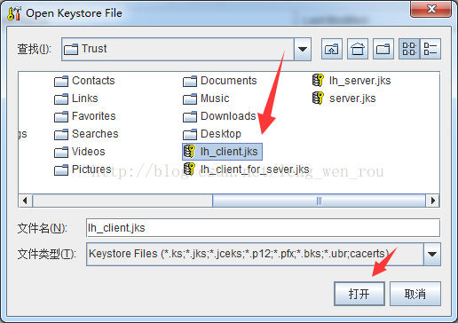458x323 pixels.
Task: Select the Videos folder icon
Action: (x=61, y=152)
